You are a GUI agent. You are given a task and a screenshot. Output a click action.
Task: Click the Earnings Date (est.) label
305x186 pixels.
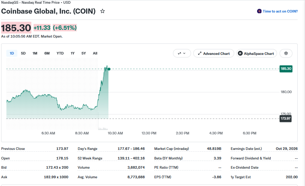click(246, 149)
